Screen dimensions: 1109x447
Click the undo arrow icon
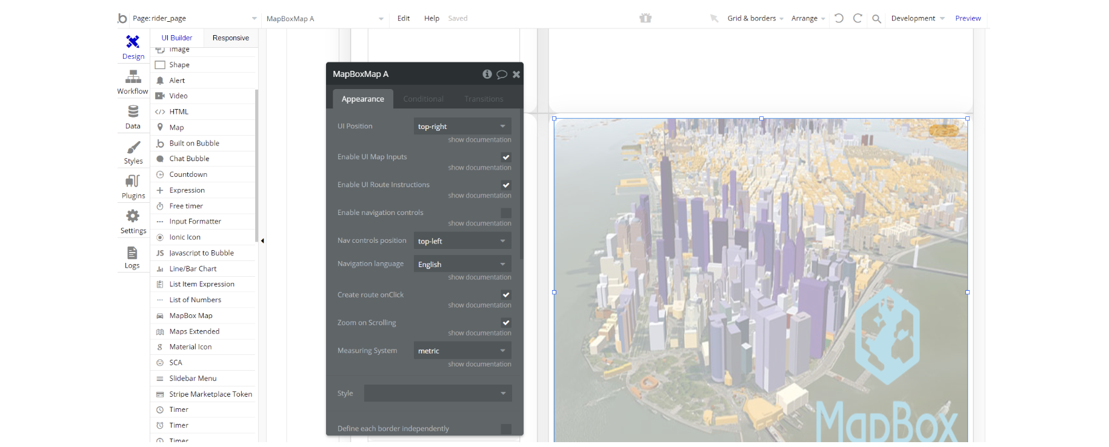pyautogui.click(x=839, y=18)
